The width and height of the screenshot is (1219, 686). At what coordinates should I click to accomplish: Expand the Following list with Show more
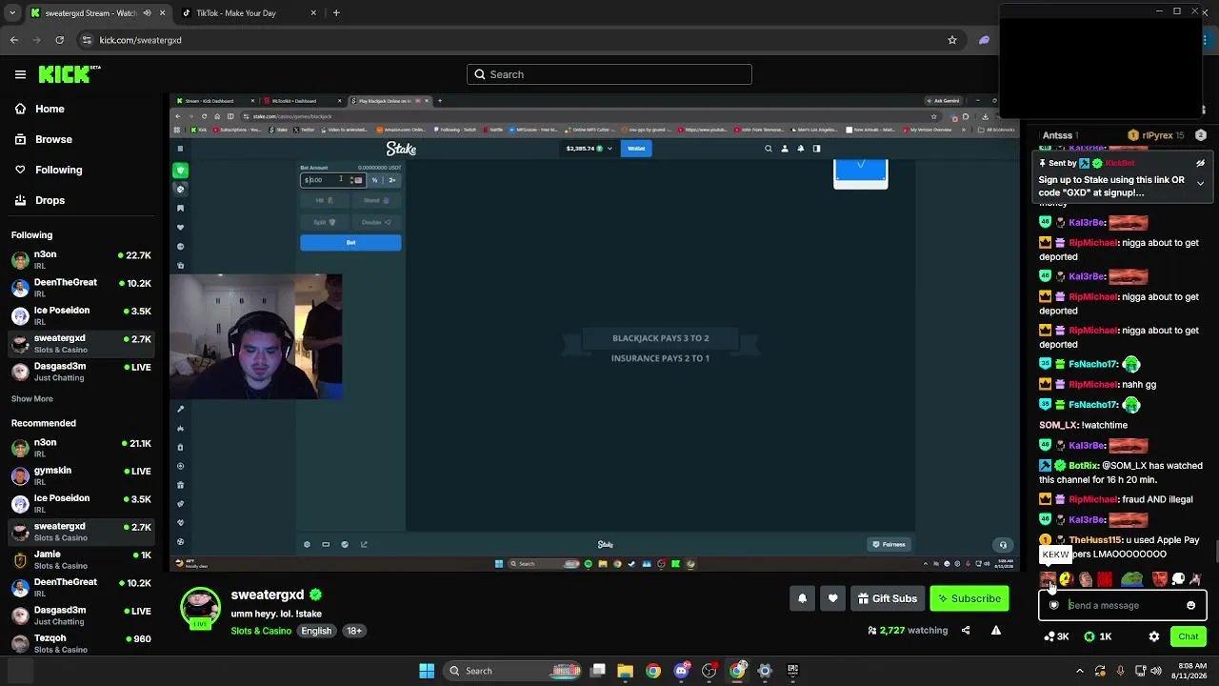tap(31, 398)
